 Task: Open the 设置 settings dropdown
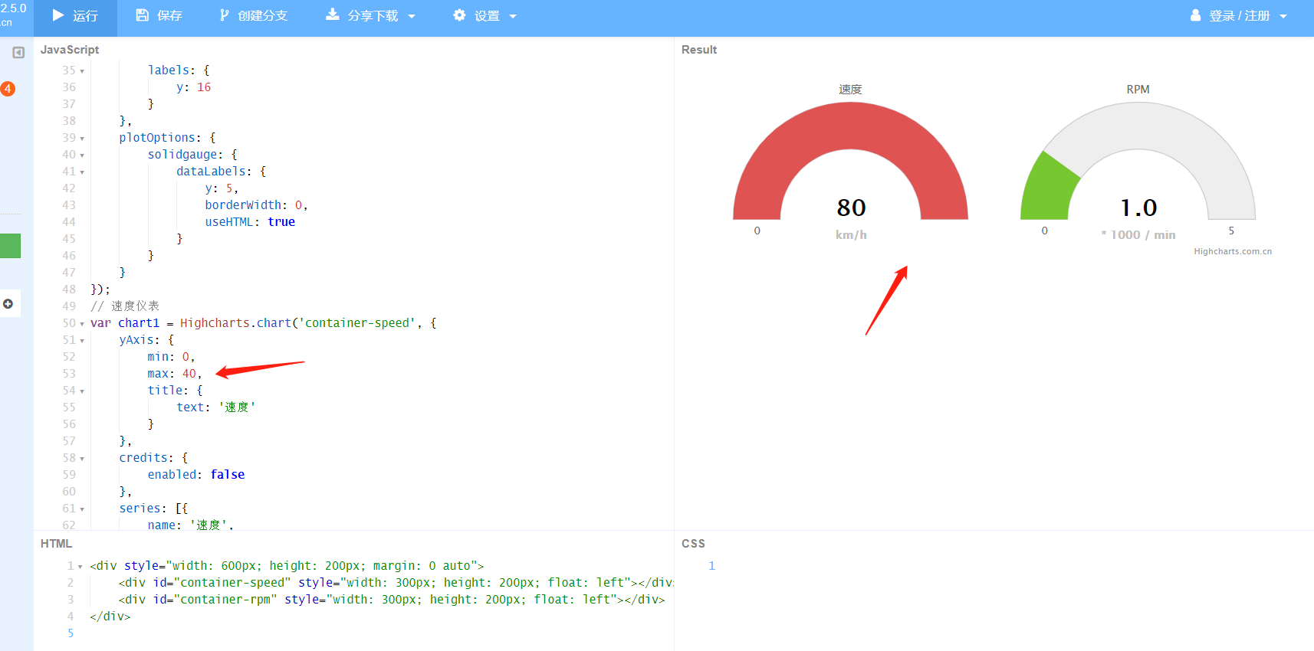point(485,15)
